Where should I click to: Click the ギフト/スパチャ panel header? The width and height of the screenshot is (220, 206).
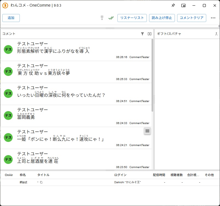click(x=169, y=34)
